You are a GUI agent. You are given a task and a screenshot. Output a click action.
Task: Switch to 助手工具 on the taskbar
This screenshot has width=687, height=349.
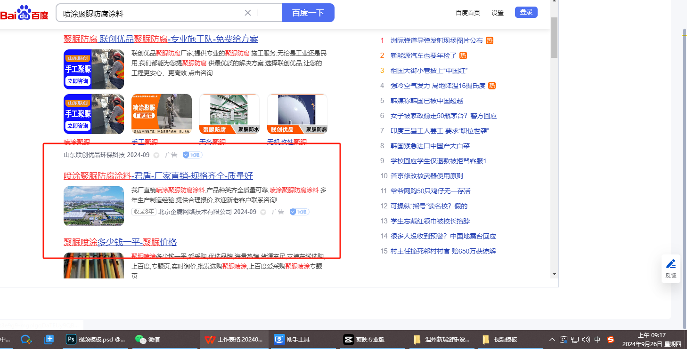click(x=303, y=339)
